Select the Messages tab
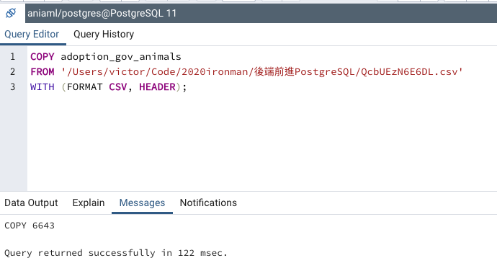The image size is (497, 276). (142, 202)
